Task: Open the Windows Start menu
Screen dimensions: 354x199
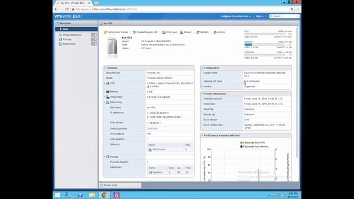Action: (x=58, y=195)
